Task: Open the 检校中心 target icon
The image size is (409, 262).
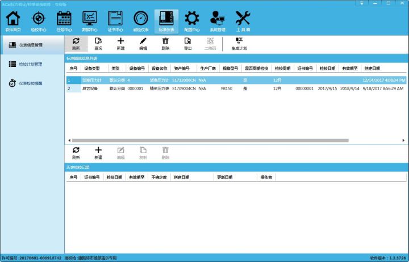Action: pyautogui.click(x=37, y=20)
